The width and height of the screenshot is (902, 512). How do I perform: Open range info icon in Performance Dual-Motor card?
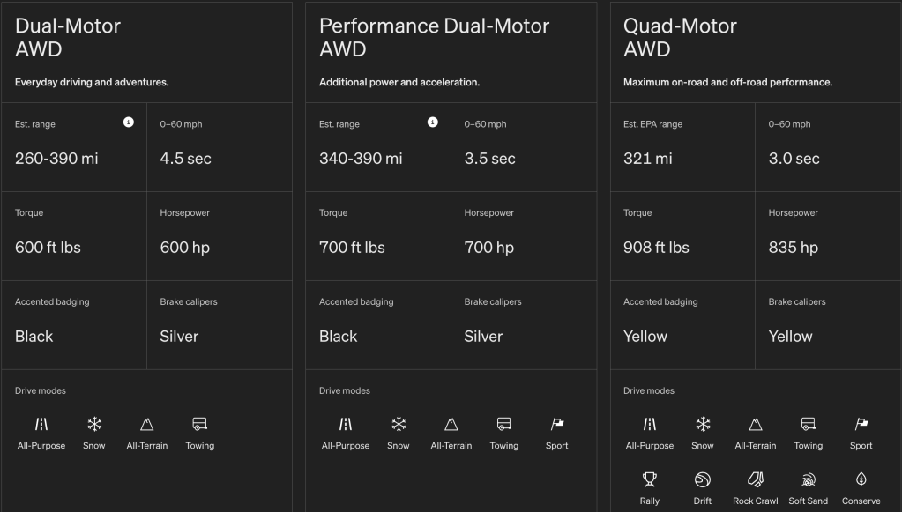[433, 122]
